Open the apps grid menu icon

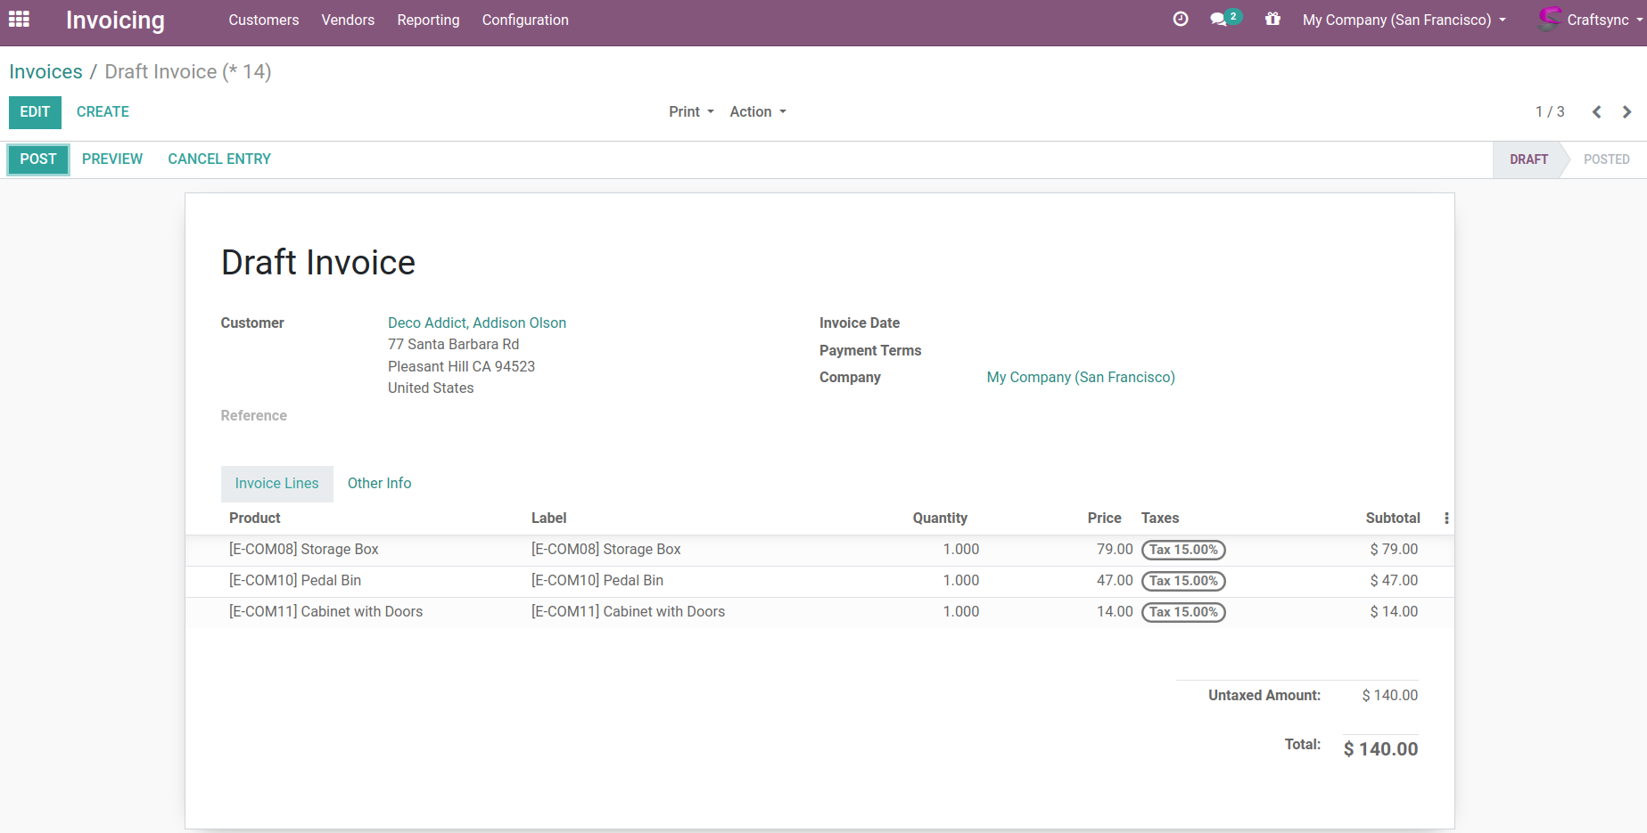tap(19, 20)
